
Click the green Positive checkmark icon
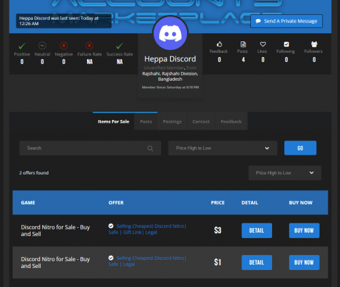(22, 46)
